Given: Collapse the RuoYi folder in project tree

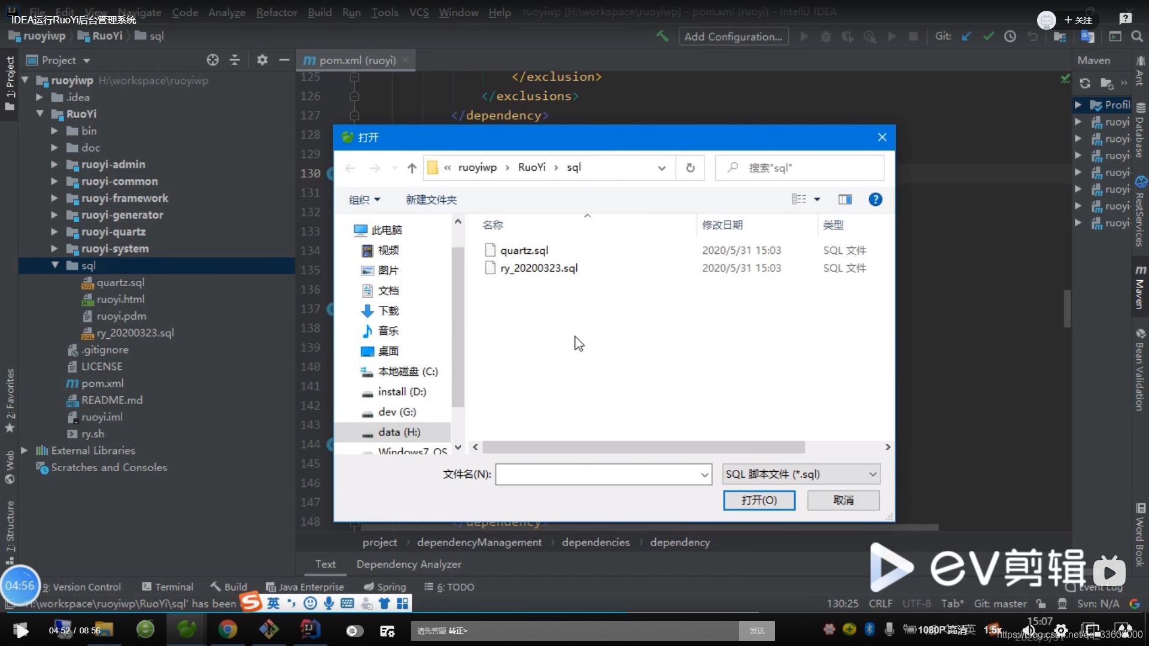Looking at the screenshot, I should point(39,114).
